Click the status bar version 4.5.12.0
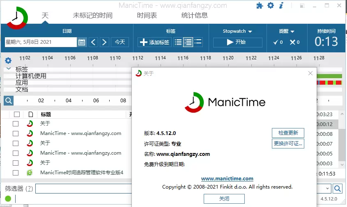Viewport: 347px width, 207px height. [329, 199]
